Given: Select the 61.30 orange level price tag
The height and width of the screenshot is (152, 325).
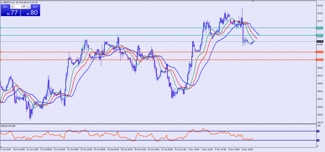Looking at the screenshot, I should click(x=320, y=52).
